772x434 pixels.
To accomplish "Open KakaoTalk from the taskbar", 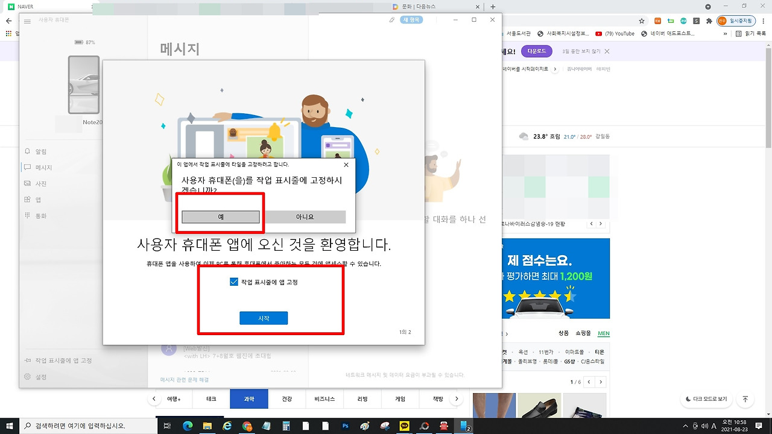I will coord(404,426).
